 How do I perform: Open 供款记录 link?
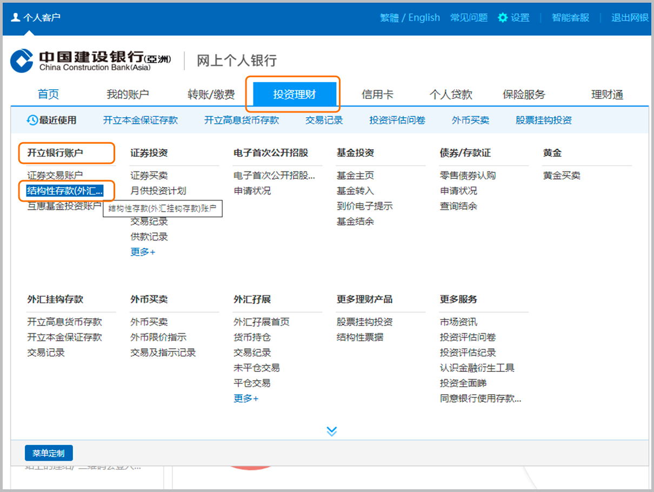(x=149, y=237)
